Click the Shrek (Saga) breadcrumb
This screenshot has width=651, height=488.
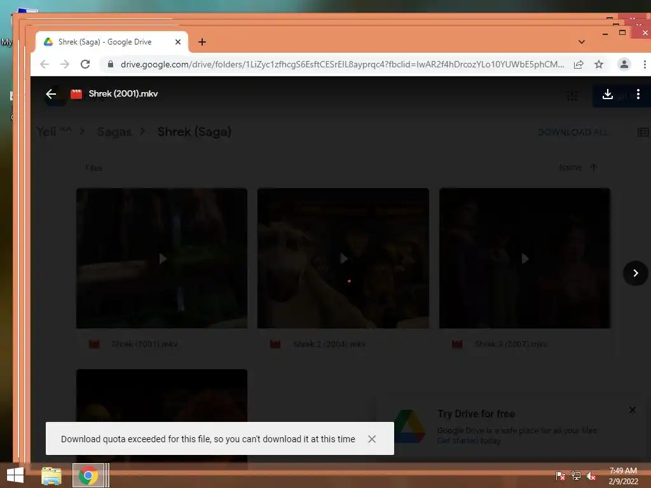[195, 132]
